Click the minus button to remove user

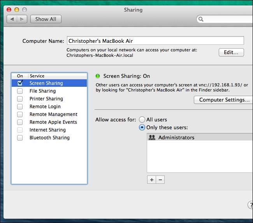coord(160,179)
